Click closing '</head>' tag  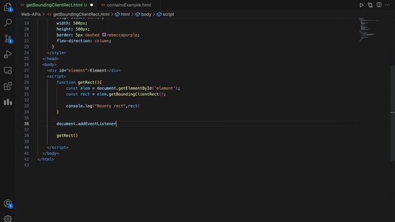[51, 59]
